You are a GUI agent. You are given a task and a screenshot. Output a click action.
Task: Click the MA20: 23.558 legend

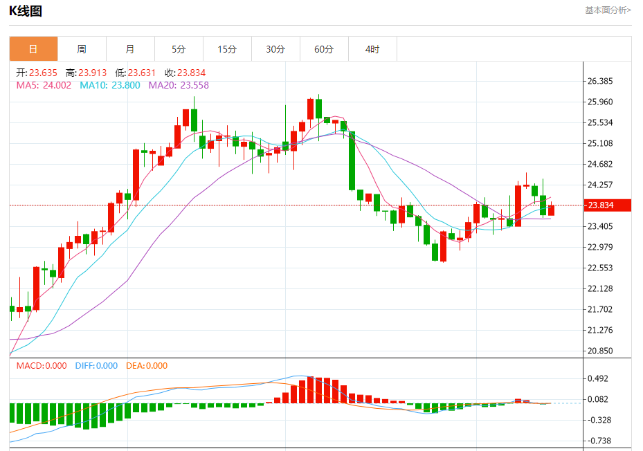pos(179,85)
